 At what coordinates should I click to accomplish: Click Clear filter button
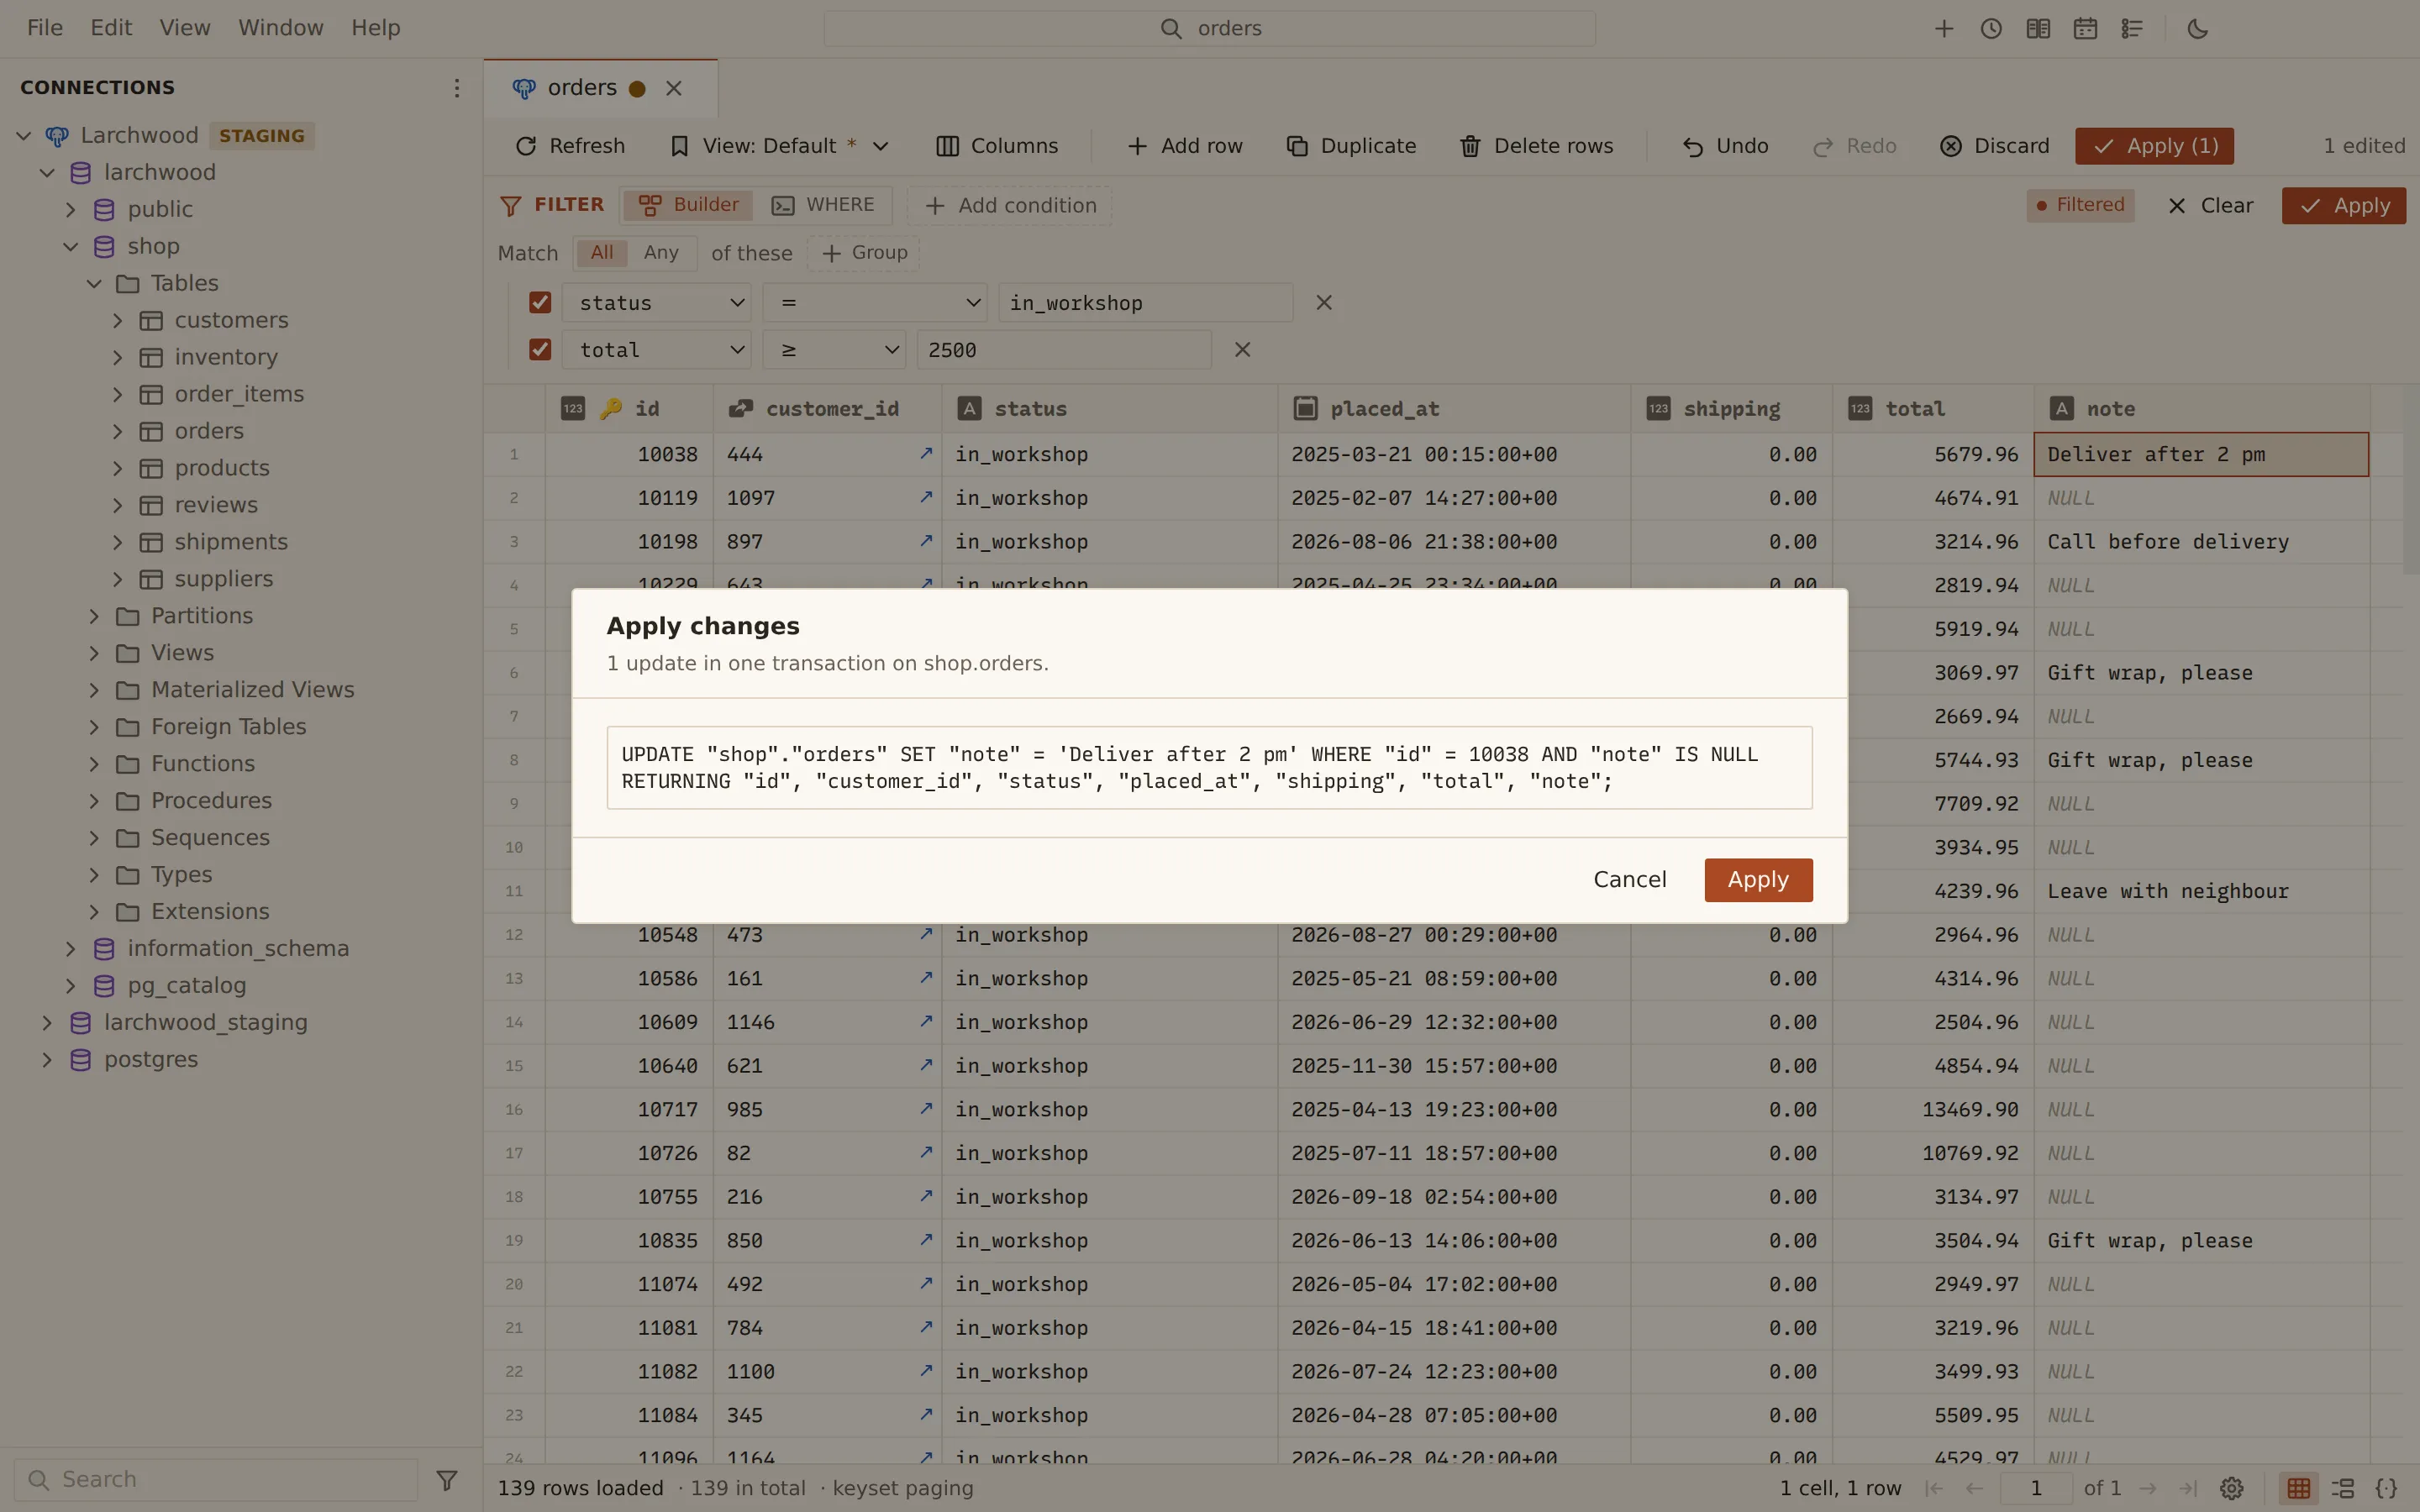point(2210,205)
